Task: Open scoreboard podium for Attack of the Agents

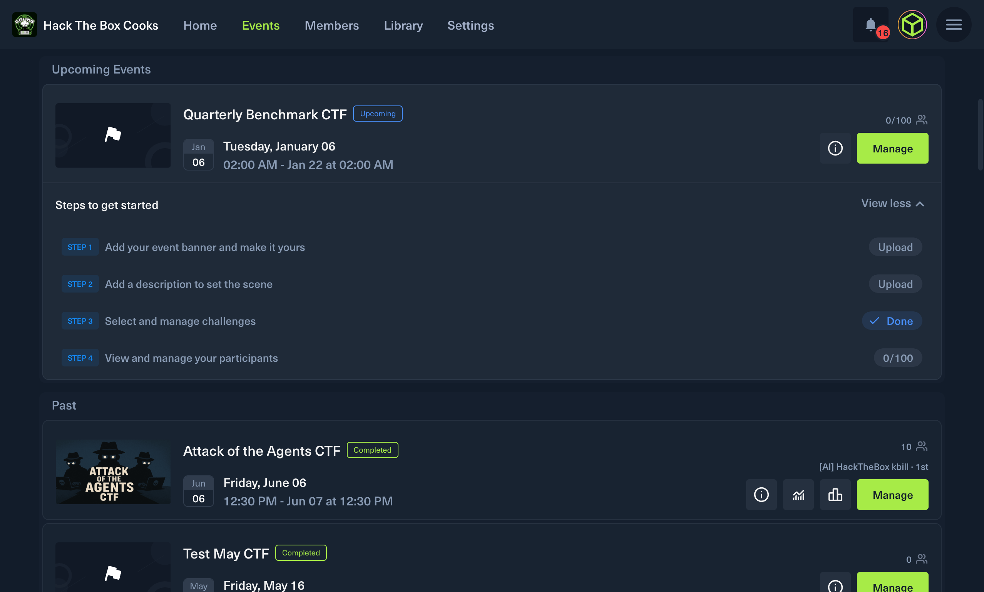Action: click(x=835, y=495)
